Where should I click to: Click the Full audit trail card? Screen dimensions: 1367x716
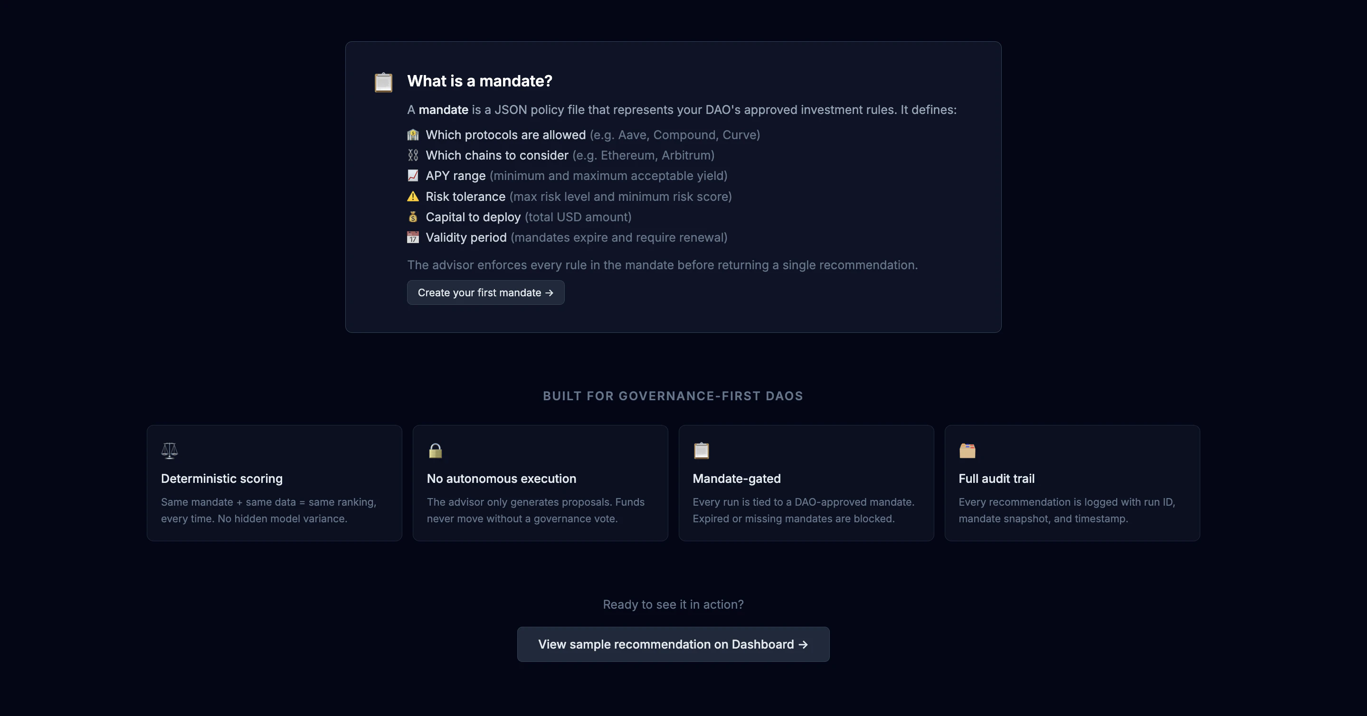1072,483
